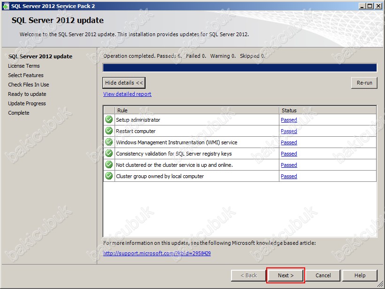Cancel the SQL Server update setup

click(x=323, y=275)
